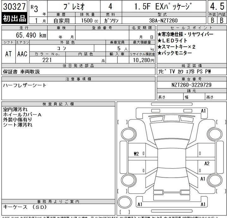
Task: Click the B grade under 外装
Action: [212, 21]
